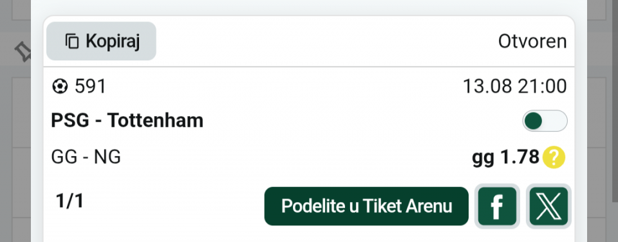Select the match code 591
The width and height of the screenshot is (618, 242).
coord(91,87)
